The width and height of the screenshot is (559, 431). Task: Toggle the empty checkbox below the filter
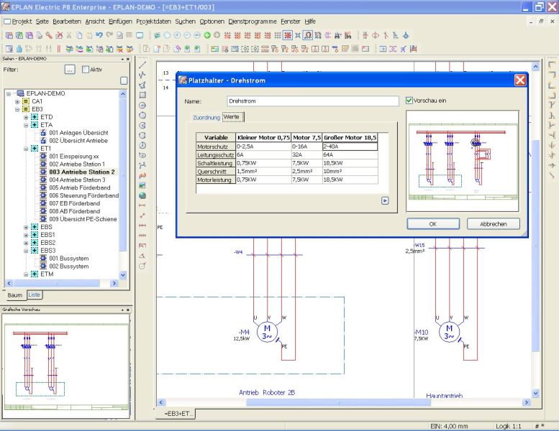click(x=124, y=80)
